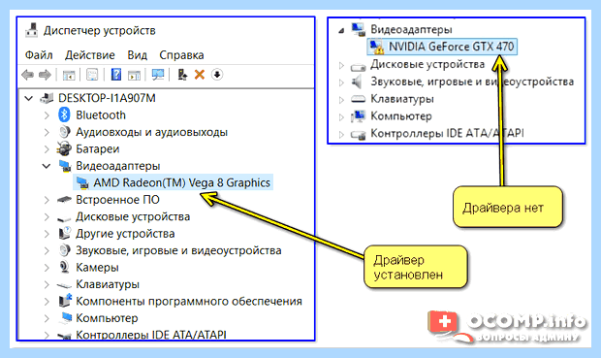Click the puzzle icon beside Компоненты программного обеспечения

click(x=65, y=301)
